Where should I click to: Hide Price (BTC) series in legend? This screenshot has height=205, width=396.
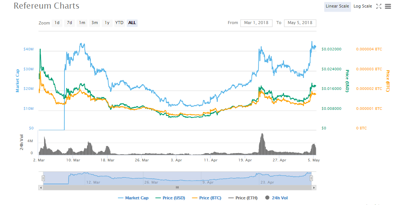tap(206, 198)
